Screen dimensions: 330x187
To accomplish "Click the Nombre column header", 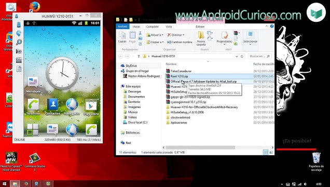I will coord(171,64).
